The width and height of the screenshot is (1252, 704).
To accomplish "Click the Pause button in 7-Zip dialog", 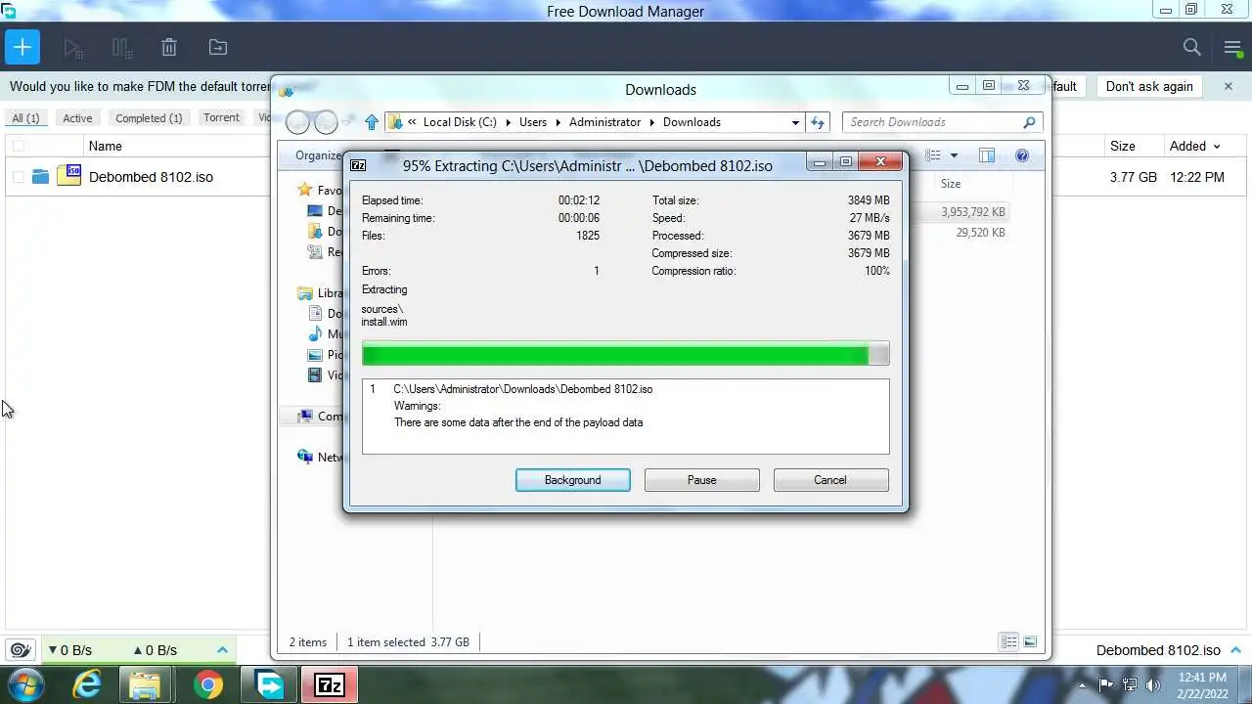I will (x=702, y=480).
